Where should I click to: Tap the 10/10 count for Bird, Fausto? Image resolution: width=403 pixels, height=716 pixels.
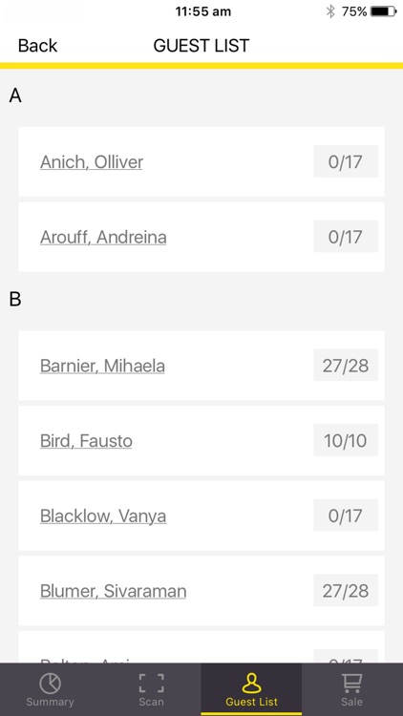pos(346,440)
